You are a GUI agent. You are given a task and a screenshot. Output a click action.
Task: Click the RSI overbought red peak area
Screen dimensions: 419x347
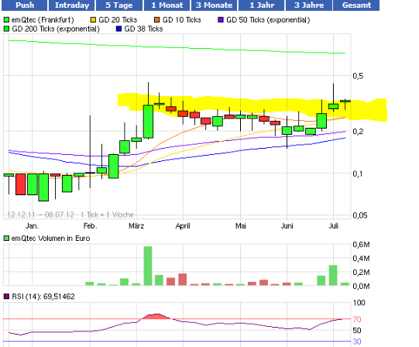[x=156, y=317]
